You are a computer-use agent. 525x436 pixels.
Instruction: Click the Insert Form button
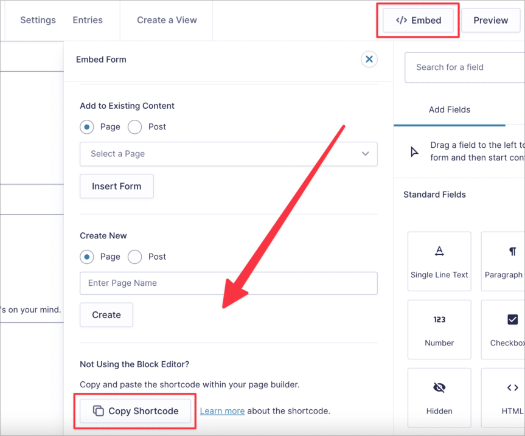(116, 186)
